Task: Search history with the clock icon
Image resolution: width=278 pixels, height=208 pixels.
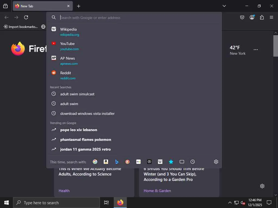Action: click(193, 162)
